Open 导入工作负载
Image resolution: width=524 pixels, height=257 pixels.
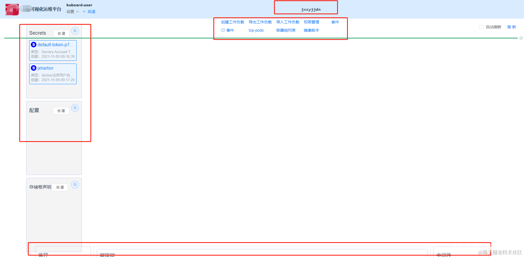click(x=288, y=22)
